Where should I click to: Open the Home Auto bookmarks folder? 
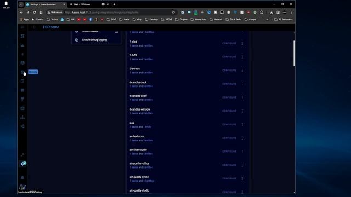[199, 20]
